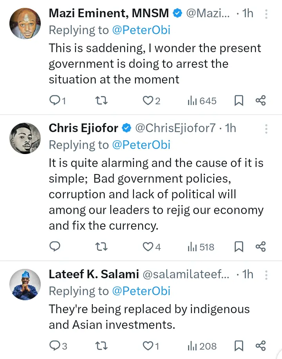Open more options on Lateef K. Salami's tweet
The height and width of the screenshot is (359, 282).
point(266,275)
